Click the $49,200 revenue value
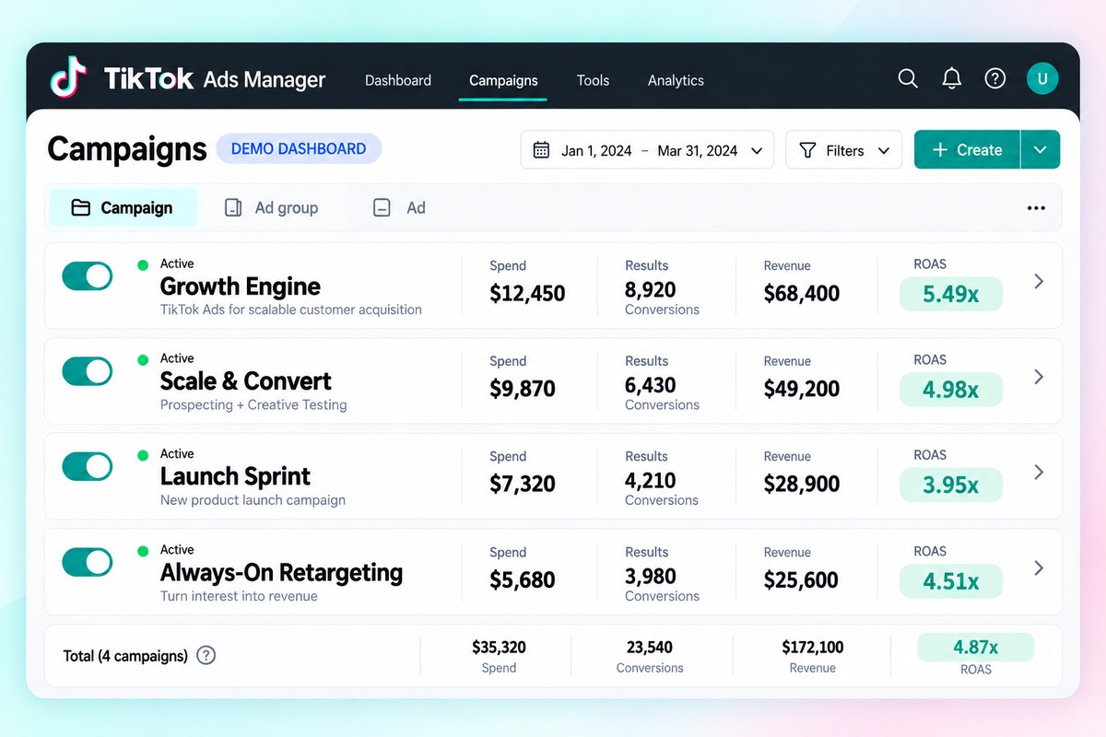The image size is (1106, 737). [x=802, y=389]
